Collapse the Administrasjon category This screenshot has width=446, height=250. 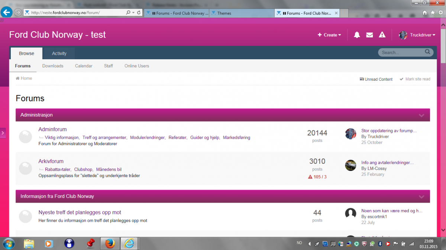coord(421,115)
